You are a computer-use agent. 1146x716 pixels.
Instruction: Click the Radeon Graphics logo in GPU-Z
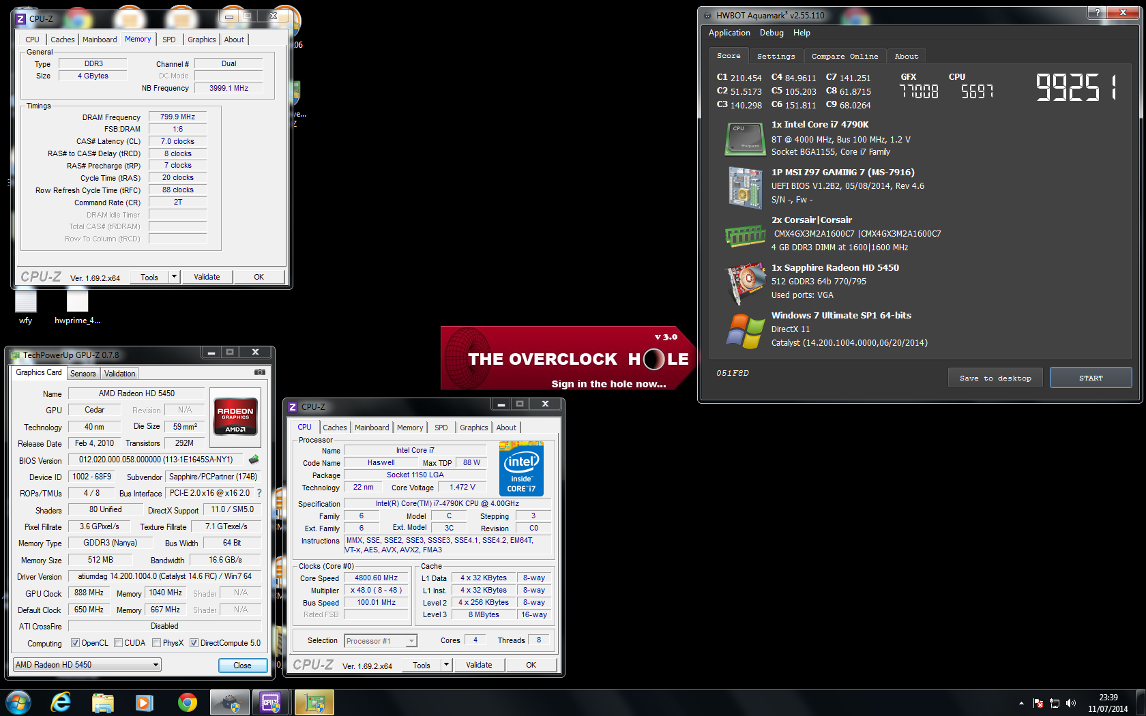pyautogui.click(x=235, y=416)
